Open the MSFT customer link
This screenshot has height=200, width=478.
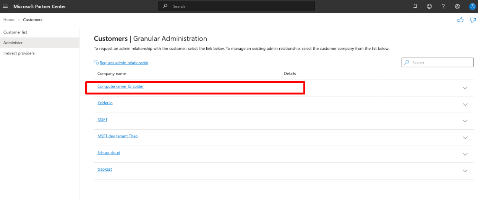pos(102,120)
